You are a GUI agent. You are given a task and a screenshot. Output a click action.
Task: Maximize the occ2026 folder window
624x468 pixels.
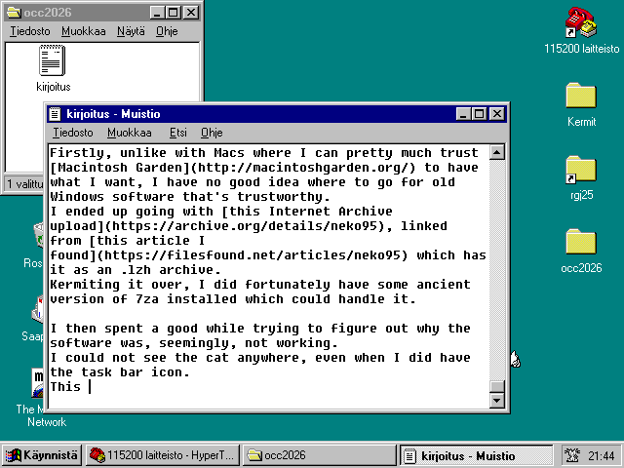click(x=174, y=13)
